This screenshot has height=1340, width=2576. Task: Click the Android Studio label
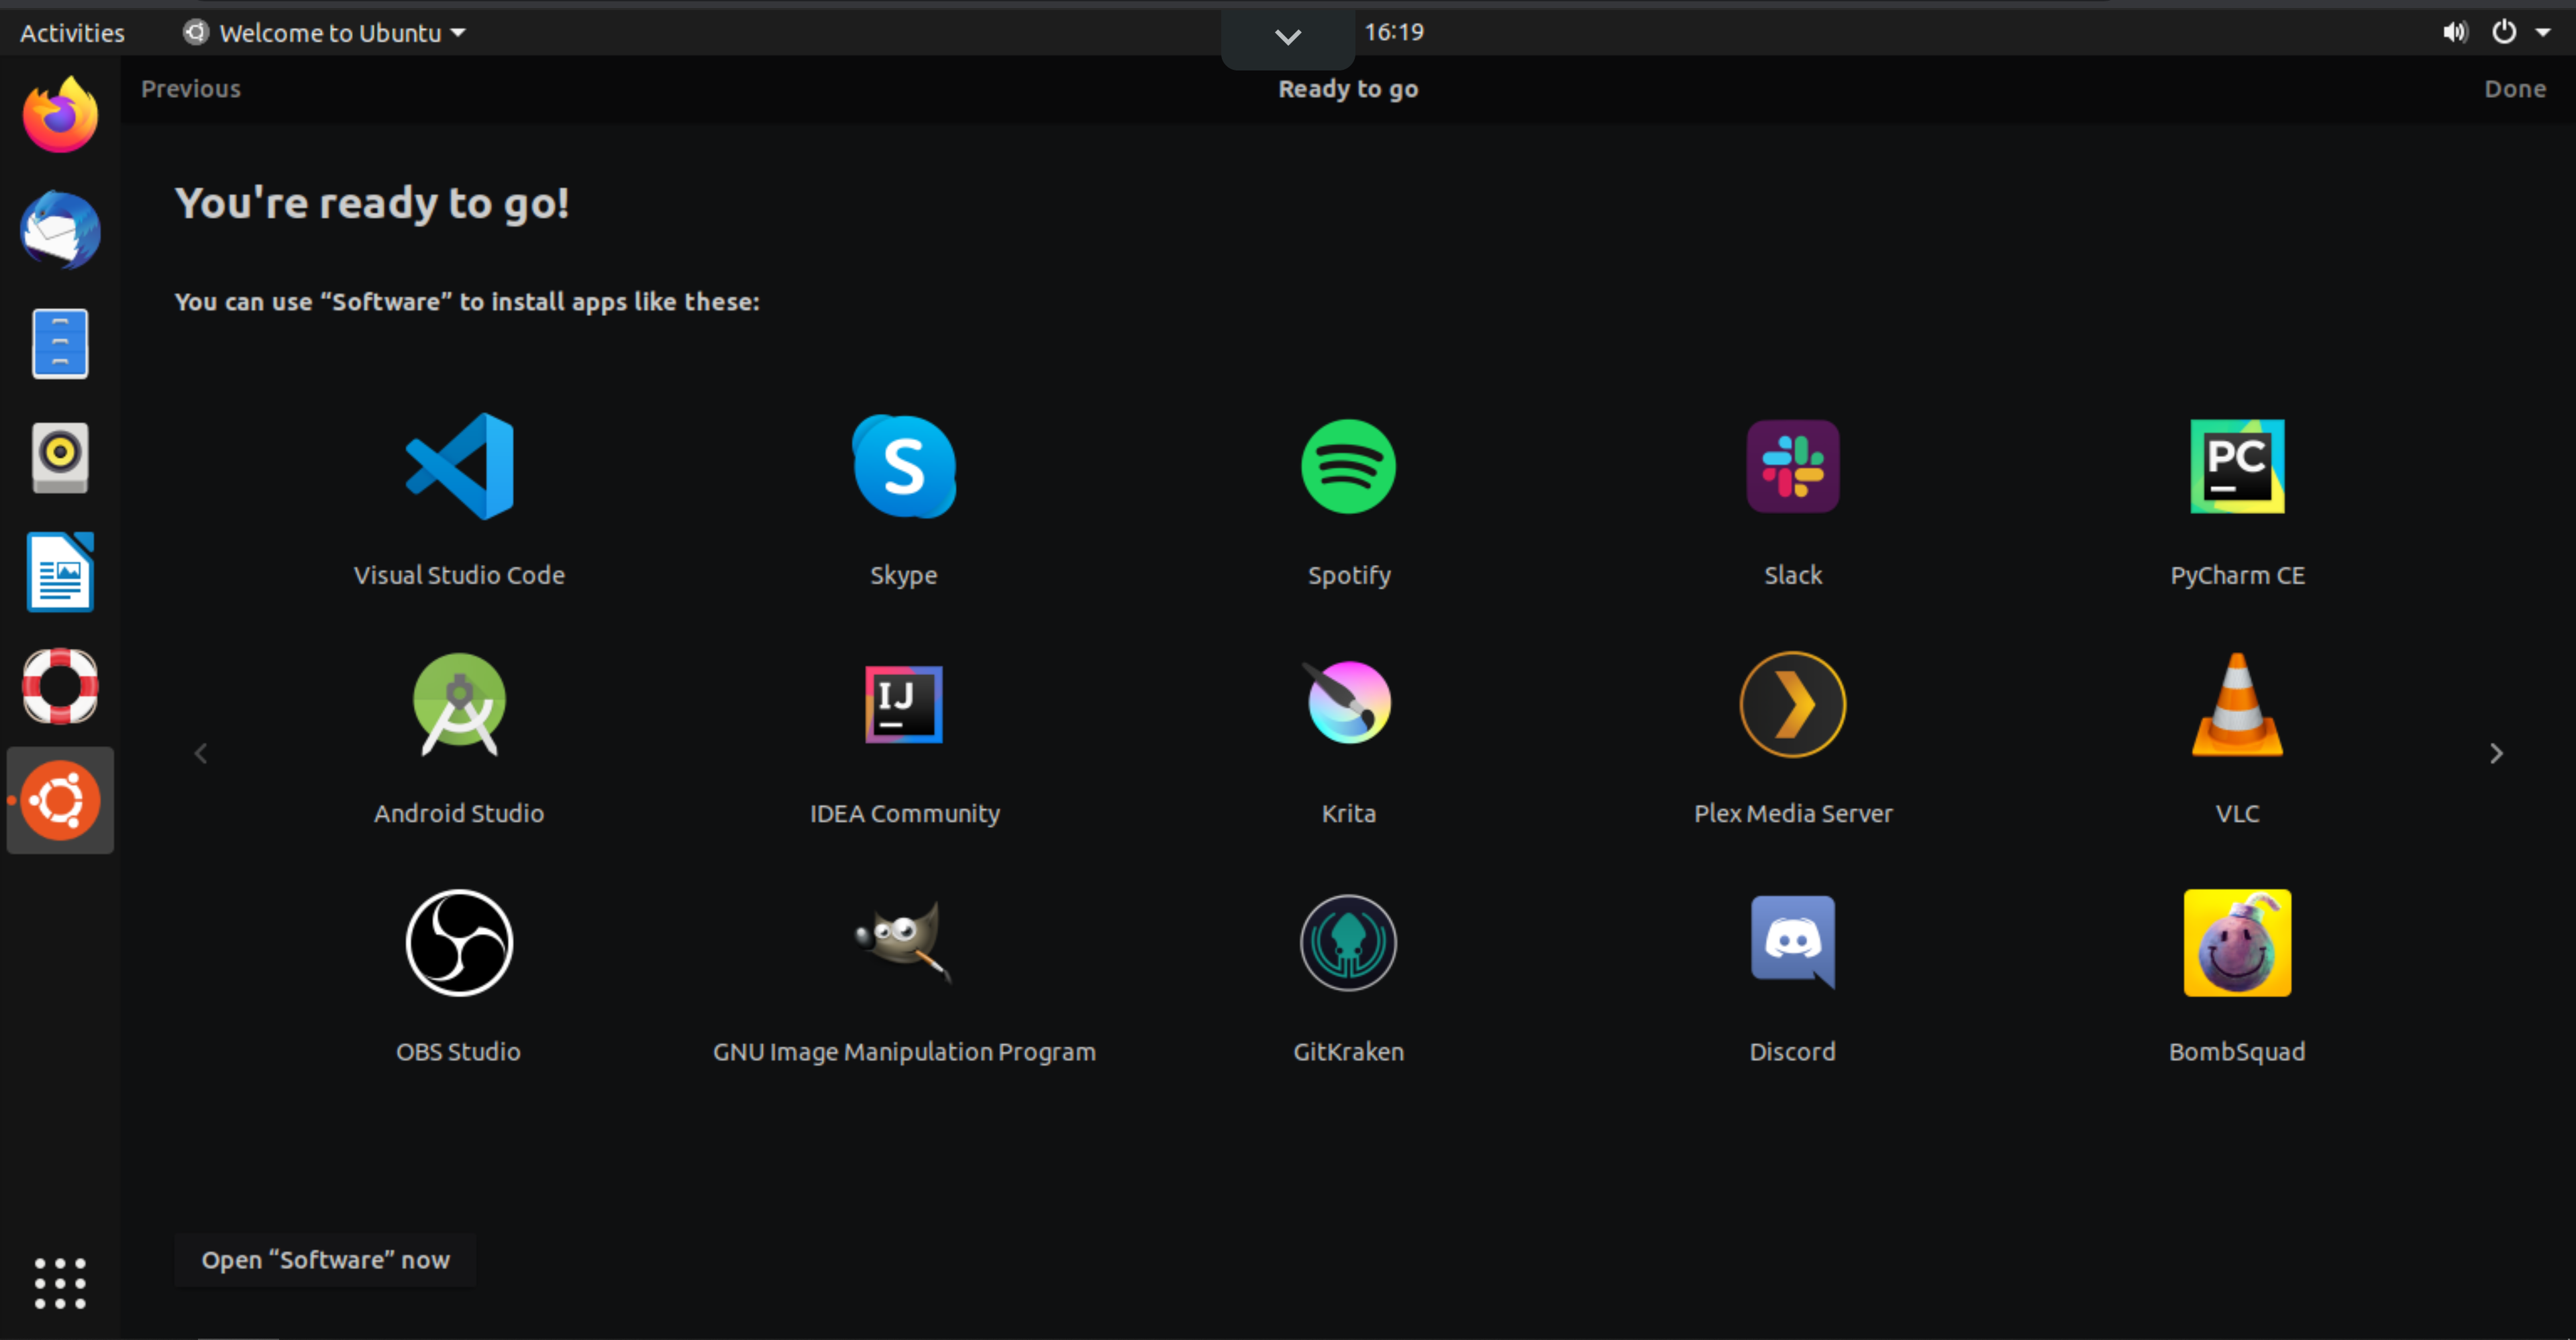pos(459,813)
